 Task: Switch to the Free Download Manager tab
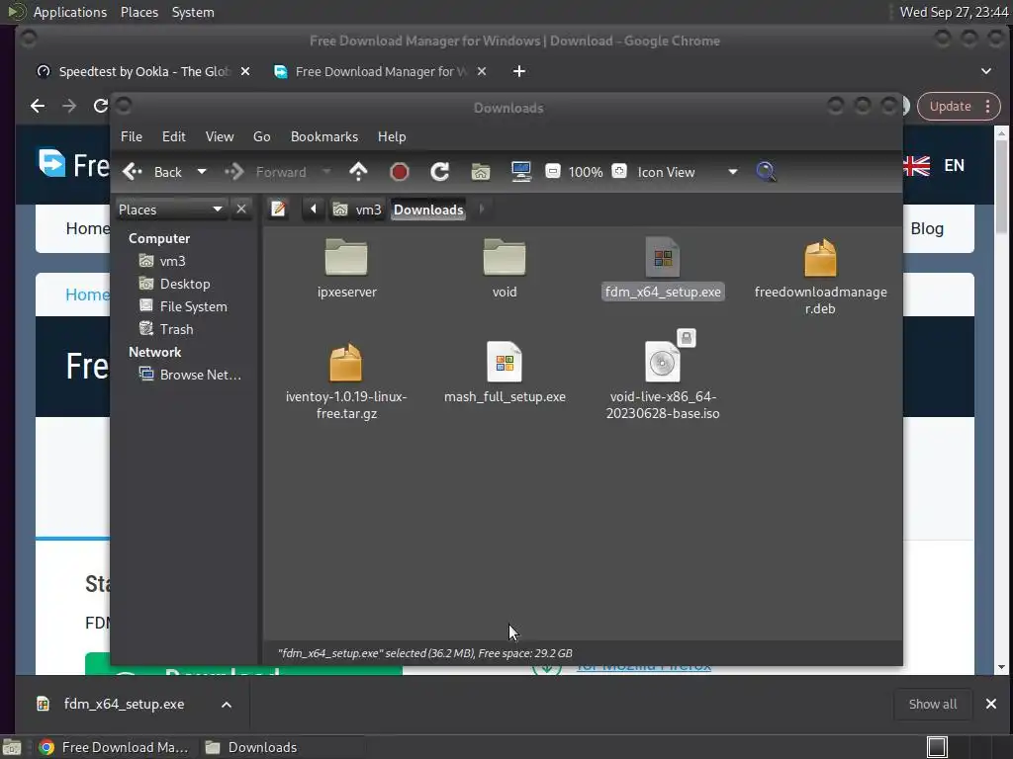tap(372, 71)
